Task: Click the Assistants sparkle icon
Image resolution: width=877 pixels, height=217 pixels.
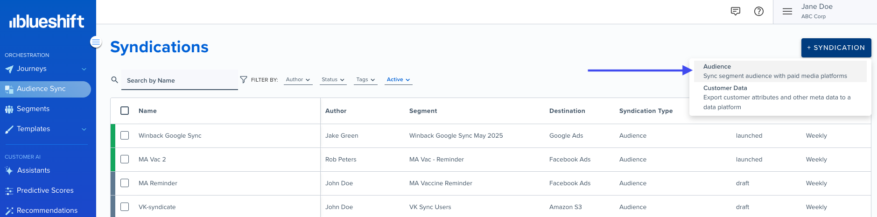Action: [9, 171]
